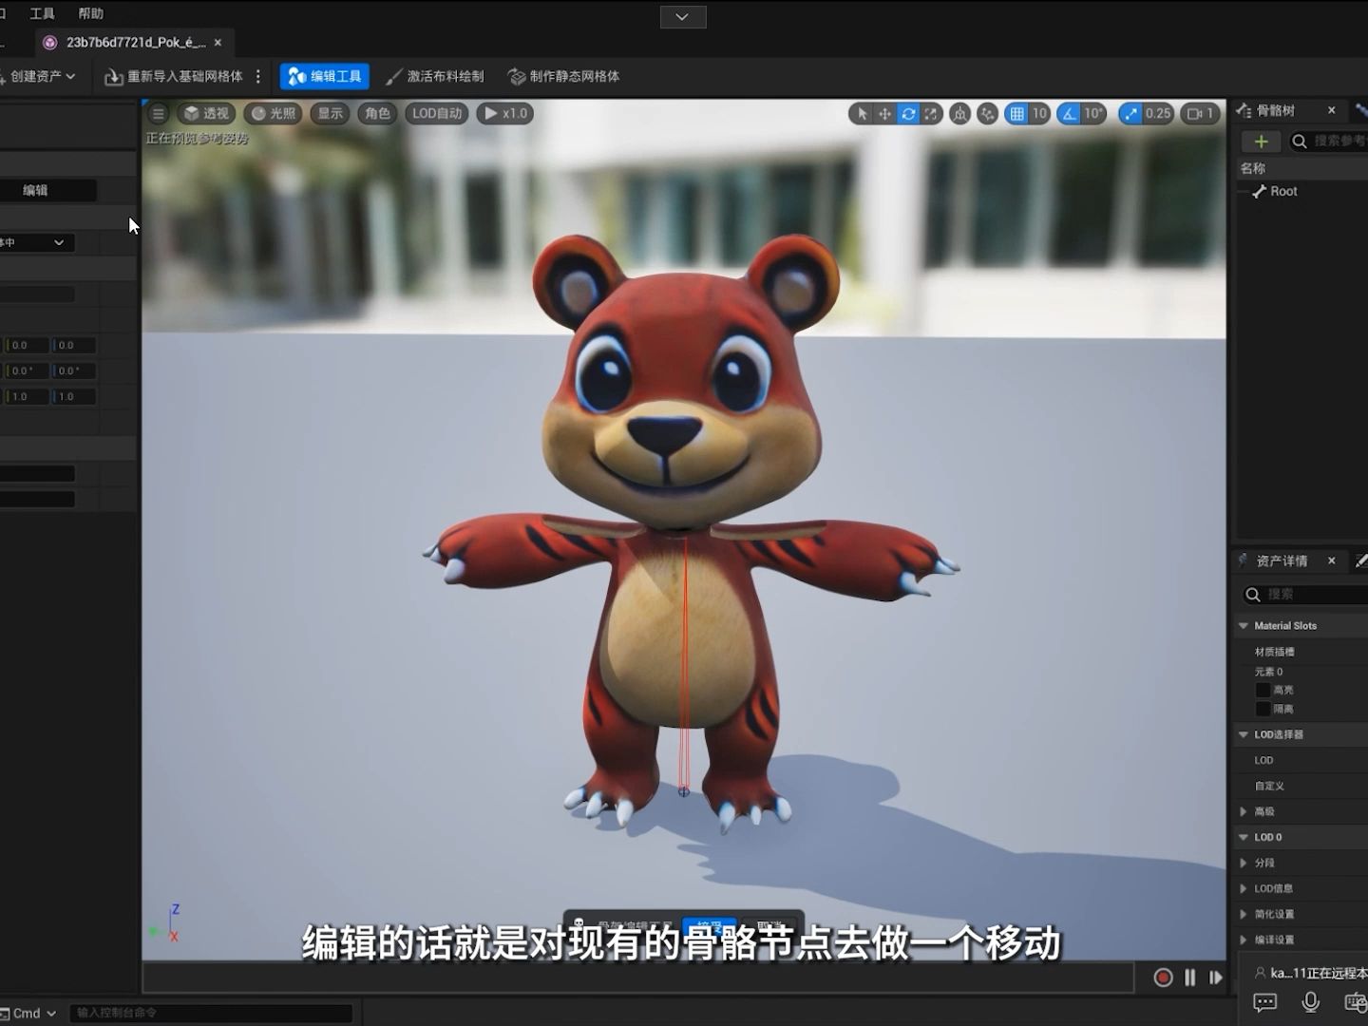Open the 帮助 menu
1368x1026 pixels.
(90, 13)
